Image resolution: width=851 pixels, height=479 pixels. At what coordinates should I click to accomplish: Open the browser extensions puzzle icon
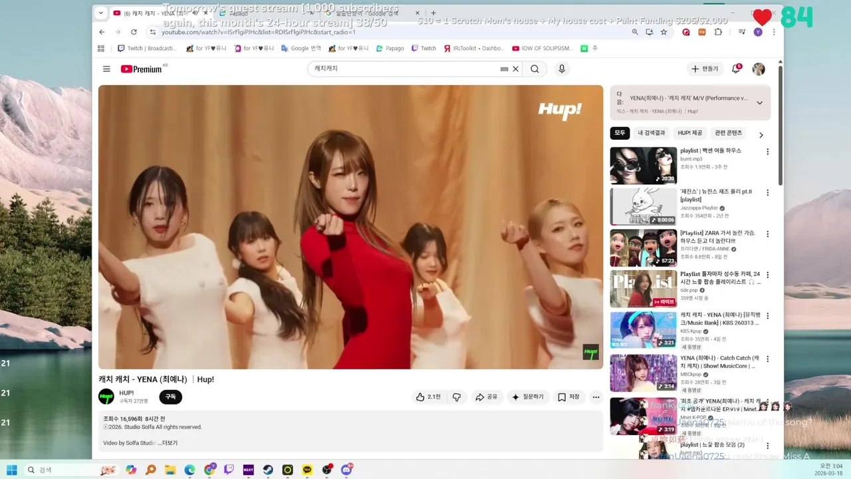(718, 32)
